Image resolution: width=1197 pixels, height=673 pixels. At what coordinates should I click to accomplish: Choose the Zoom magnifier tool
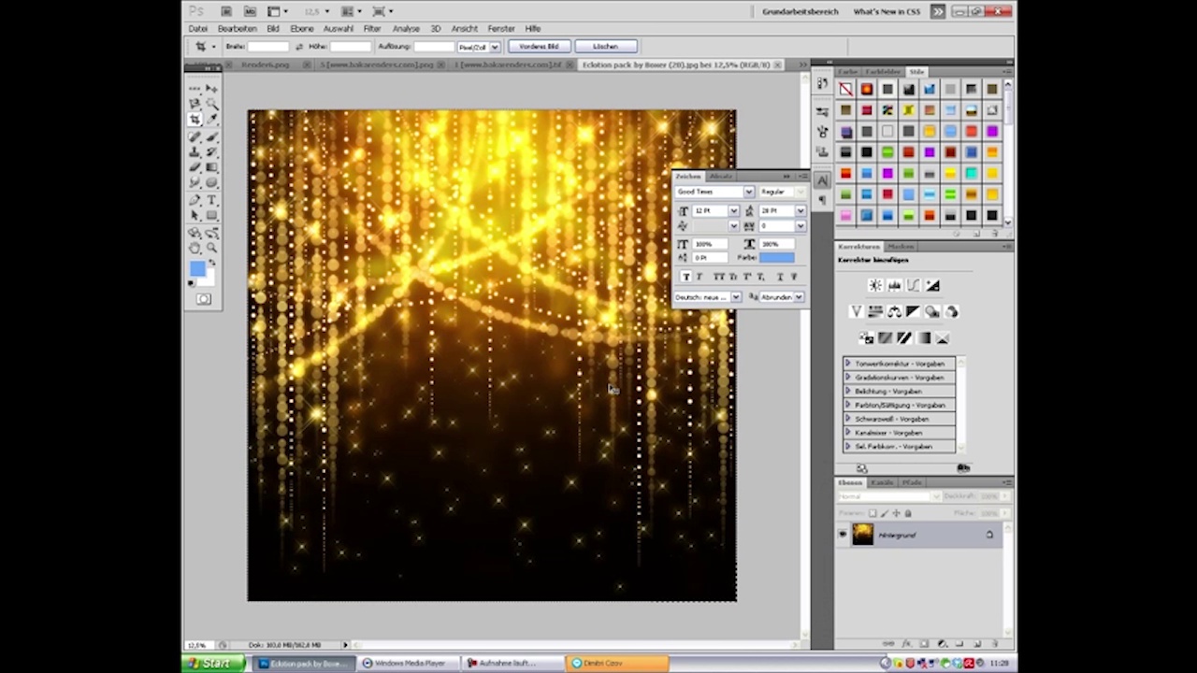(x=211, y=248)
